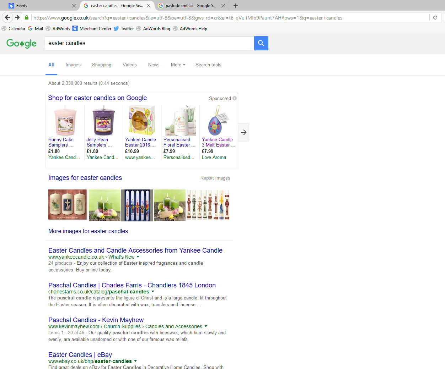
Task: Reload the page with refresh icon
Action: click(x=435, y=17)
